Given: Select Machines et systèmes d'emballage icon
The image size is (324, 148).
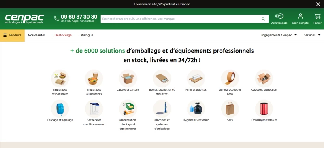Looking at the screenshot, I should pos(162,109).
